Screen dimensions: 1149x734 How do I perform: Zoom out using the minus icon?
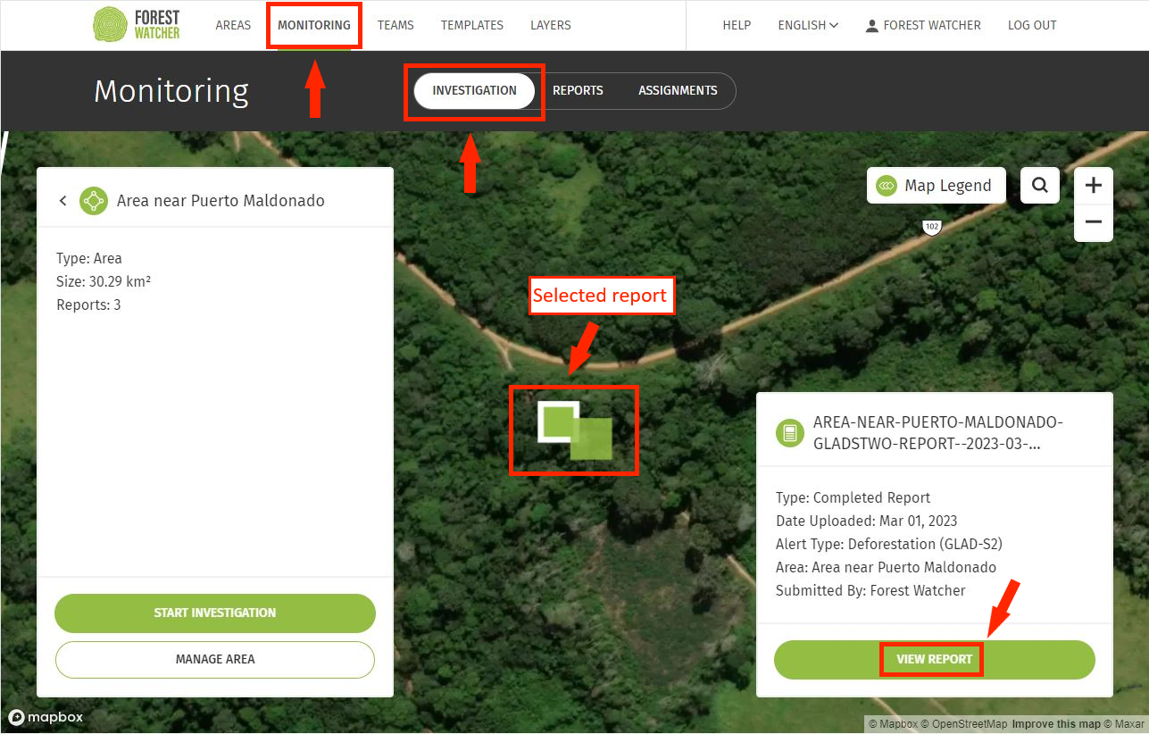point(1093,224)
